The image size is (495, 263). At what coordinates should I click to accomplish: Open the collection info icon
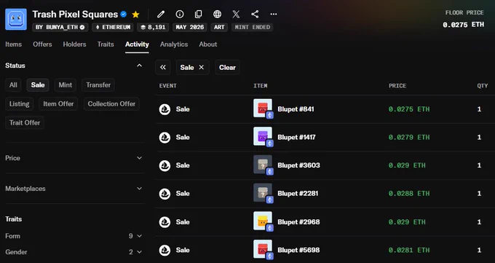pos(180,15)
